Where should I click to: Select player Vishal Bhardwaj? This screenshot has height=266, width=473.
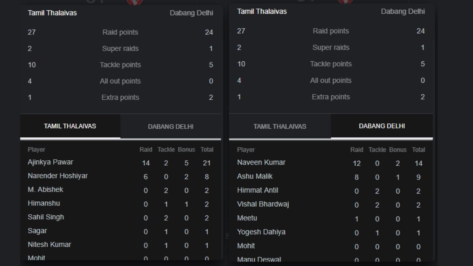tap(263, 204)
